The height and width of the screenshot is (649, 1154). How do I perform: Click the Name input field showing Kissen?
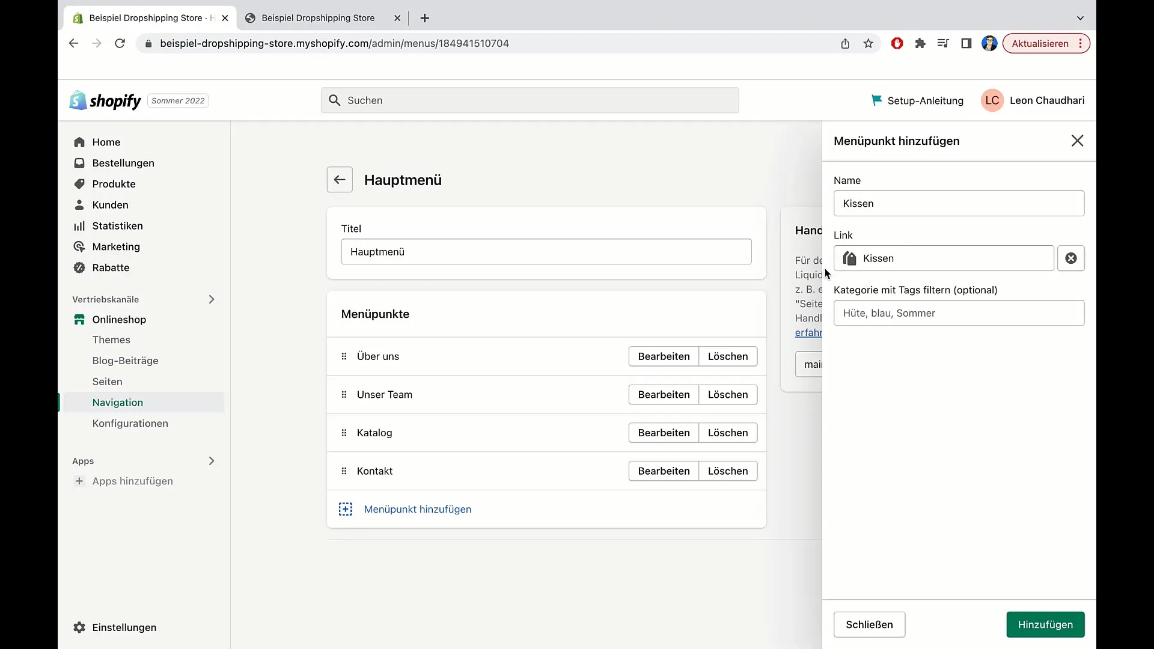pos(958,204)
